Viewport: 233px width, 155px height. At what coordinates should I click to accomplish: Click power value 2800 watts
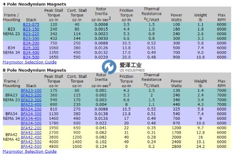click(176, 147)
